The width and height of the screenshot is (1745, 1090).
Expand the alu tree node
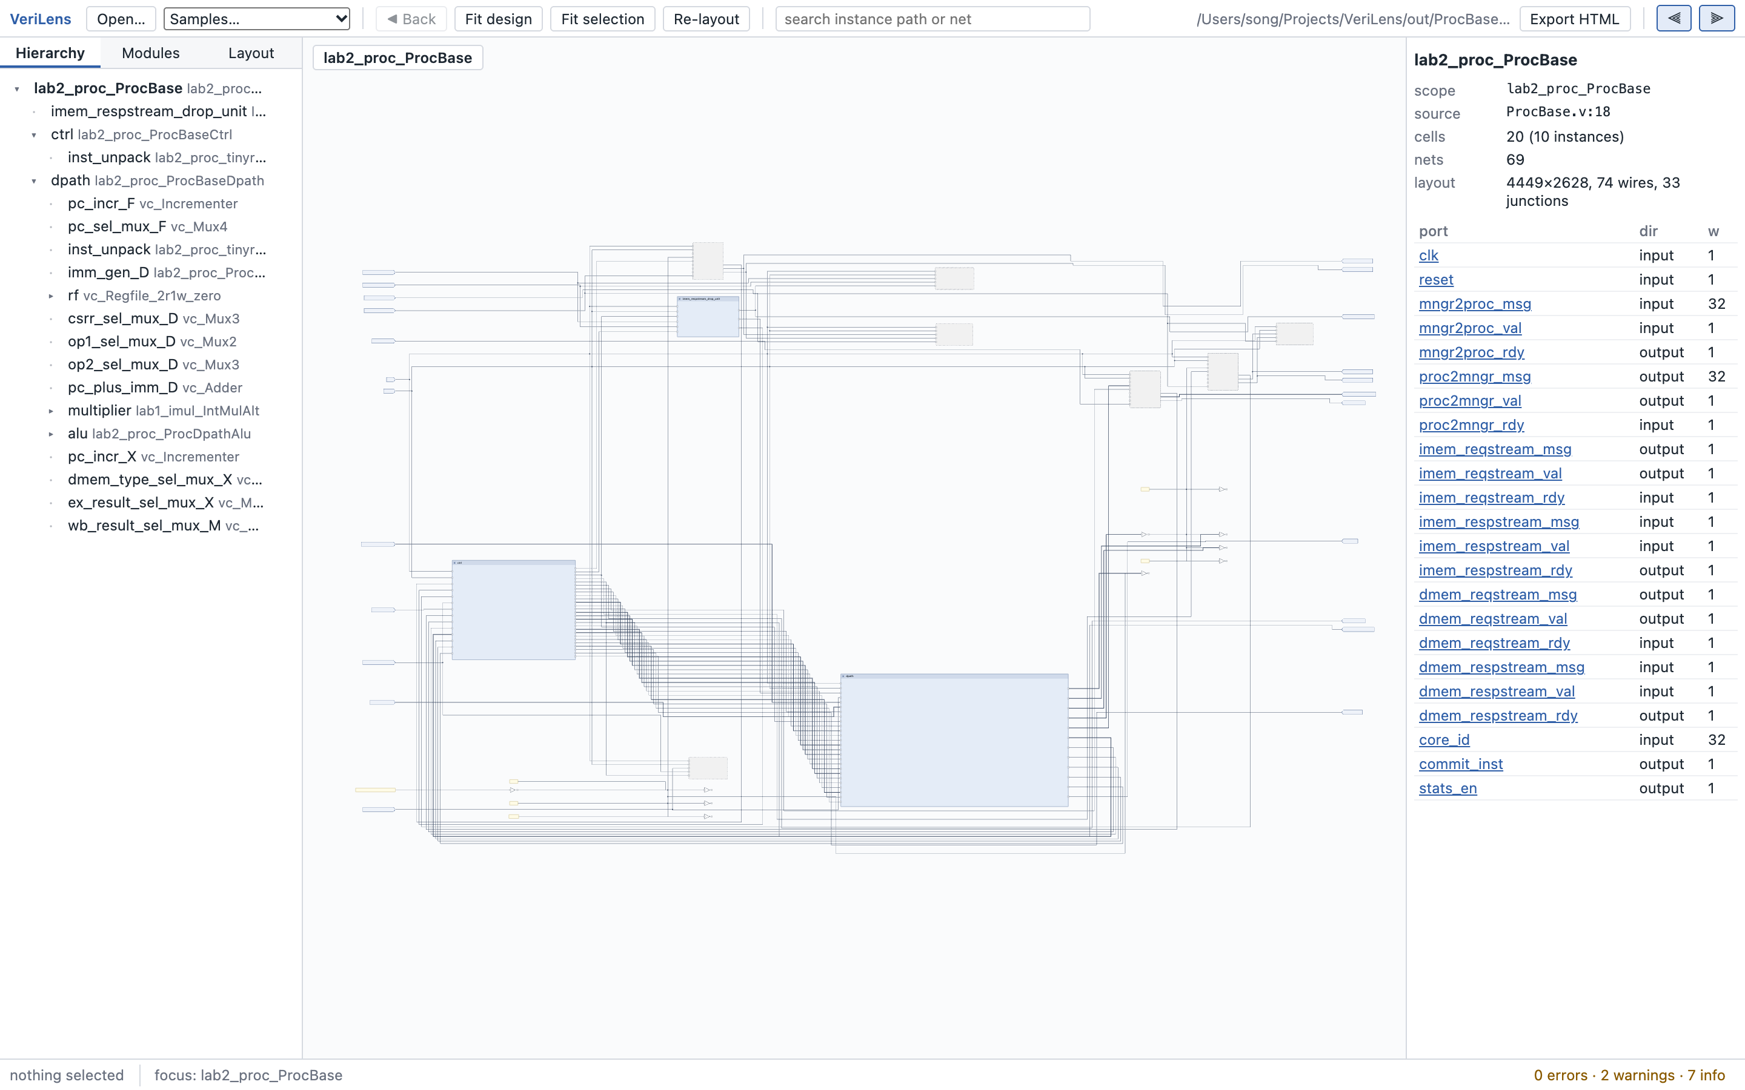tap(51, 434)
